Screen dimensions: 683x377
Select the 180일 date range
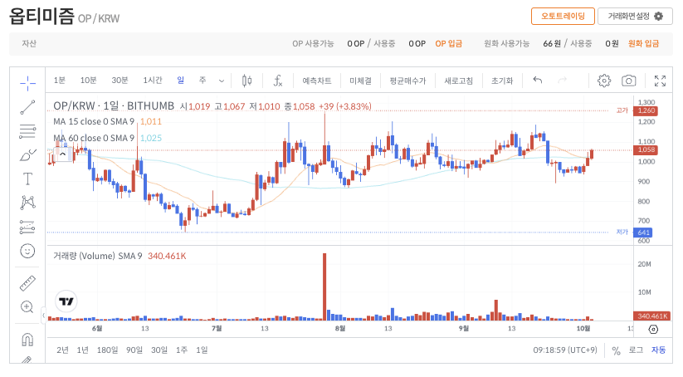[108, 350]
